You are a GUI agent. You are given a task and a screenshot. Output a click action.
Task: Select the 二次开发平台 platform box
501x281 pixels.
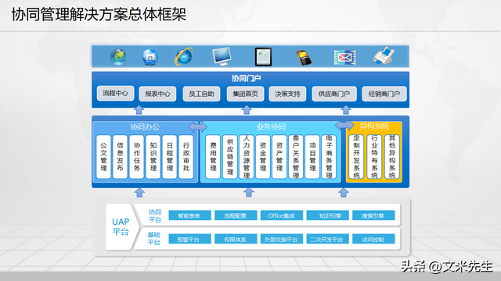click(x=327, y=240)
